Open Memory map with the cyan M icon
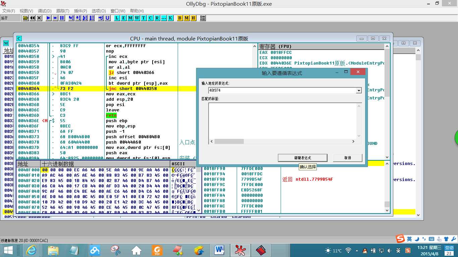The image size is (458, 257). pyautogui.click(x=130, y=18)
